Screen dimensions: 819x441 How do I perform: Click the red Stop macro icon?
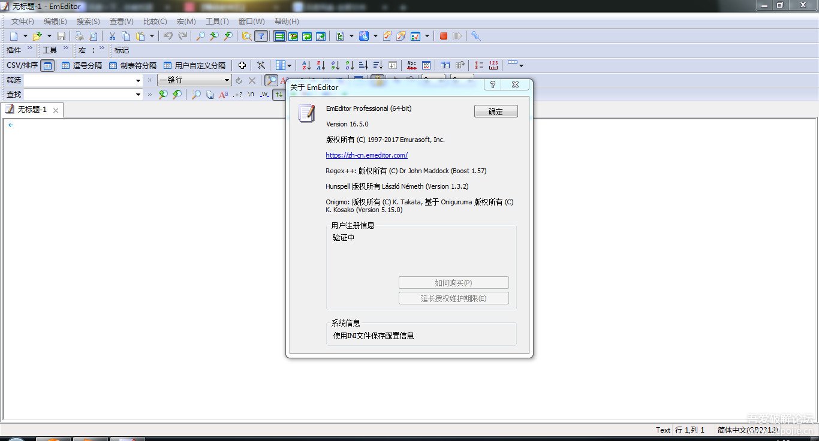point(444,36)
